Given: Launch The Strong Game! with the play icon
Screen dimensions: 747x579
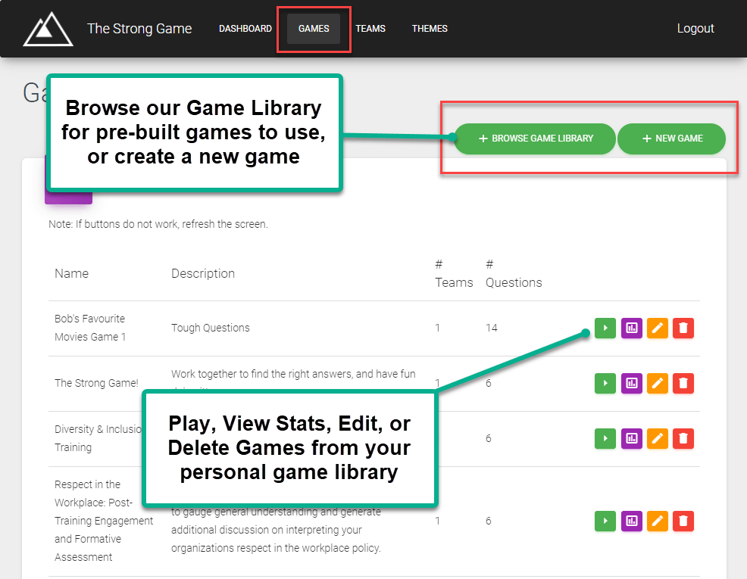Looking at the screenshot, I should pyautogui.click(x=605, y=383).
